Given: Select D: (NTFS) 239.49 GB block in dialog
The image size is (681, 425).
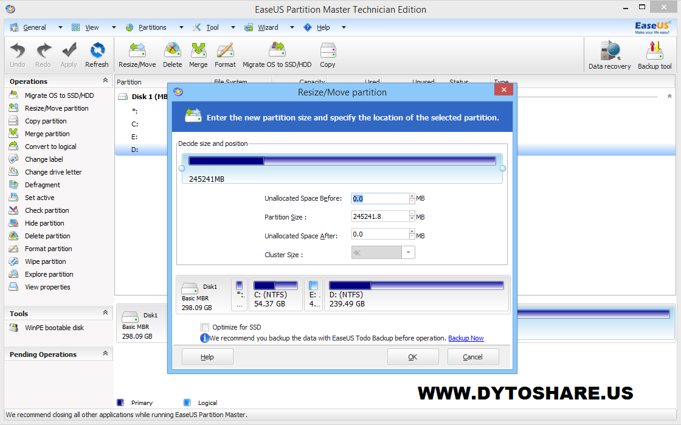Looking at the screenshot, I should 417,295.
